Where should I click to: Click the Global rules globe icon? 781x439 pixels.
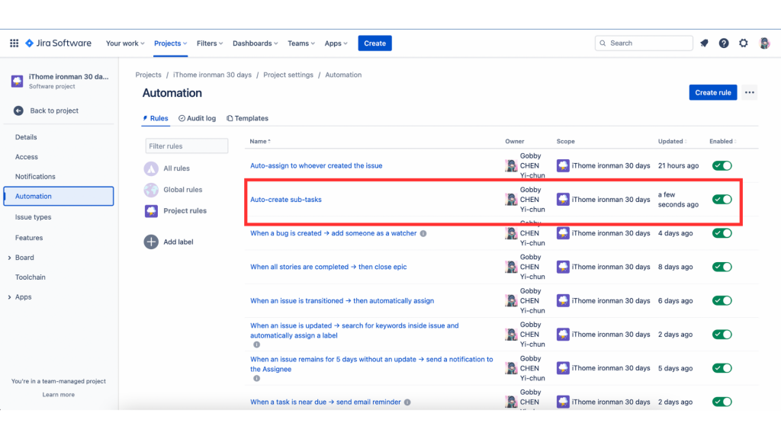click(151, 190)
